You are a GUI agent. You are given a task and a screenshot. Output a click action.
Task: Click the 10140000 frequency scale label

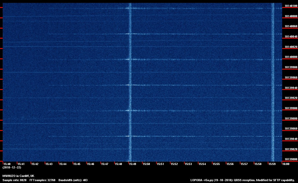tap(291, 57)
